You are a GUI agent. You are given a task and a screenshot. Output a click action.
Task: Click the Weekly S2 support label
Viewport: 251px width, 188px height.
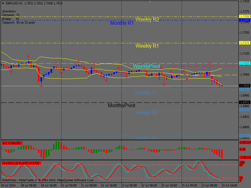point(147,112)
